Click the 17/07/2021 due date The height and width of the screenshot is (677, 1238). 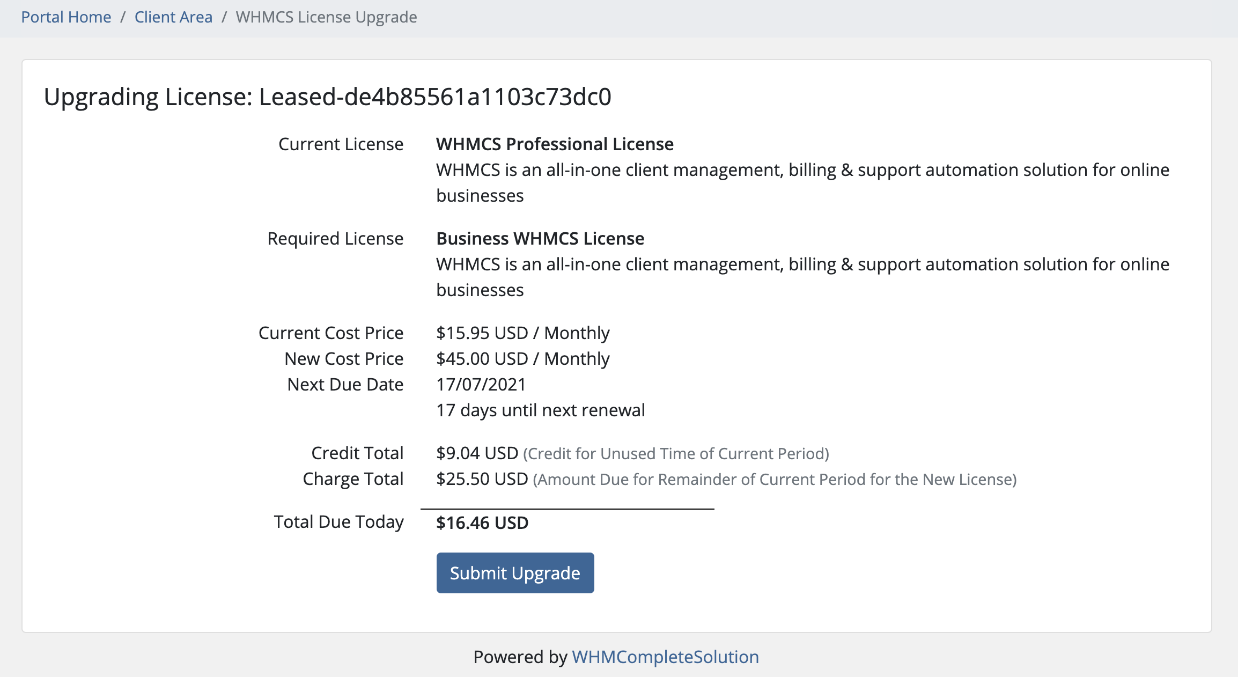coord(481,385)
